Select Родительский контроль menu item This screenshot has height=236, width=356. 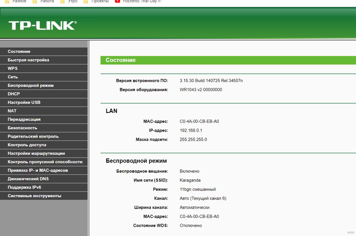click(44, 136)
